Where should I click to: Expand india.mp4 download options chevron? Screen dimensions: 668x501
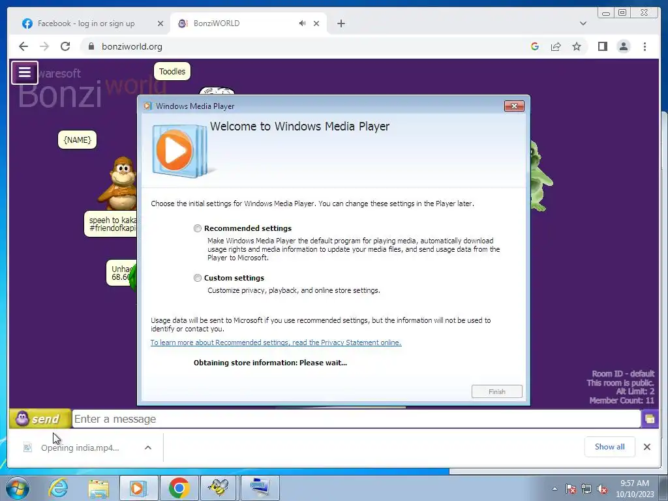pos(148,448)
